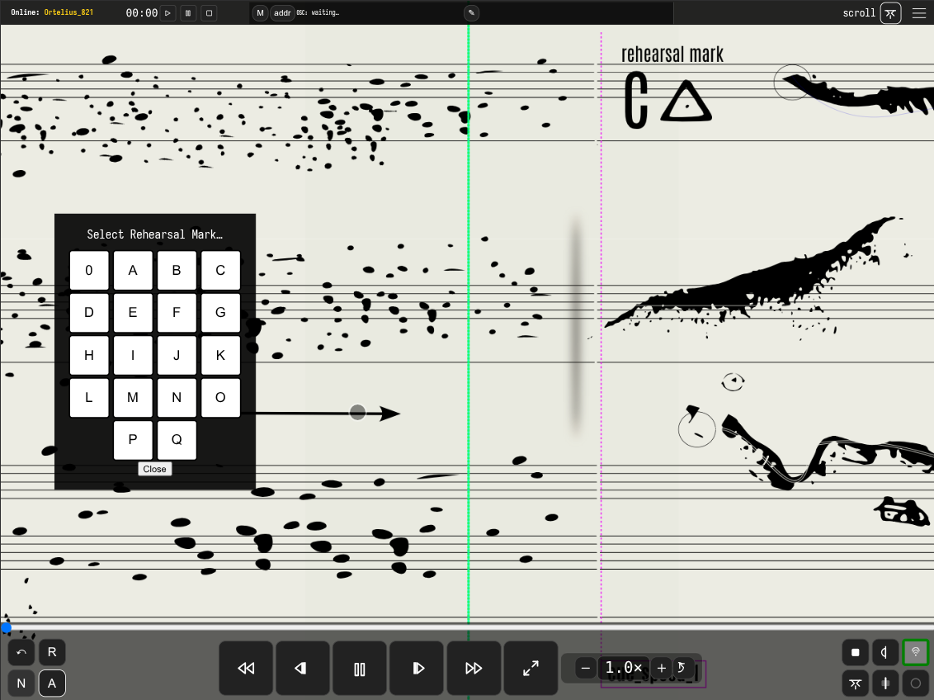
Task: Increase playback speed with plus button
Action: click(661, 668)
